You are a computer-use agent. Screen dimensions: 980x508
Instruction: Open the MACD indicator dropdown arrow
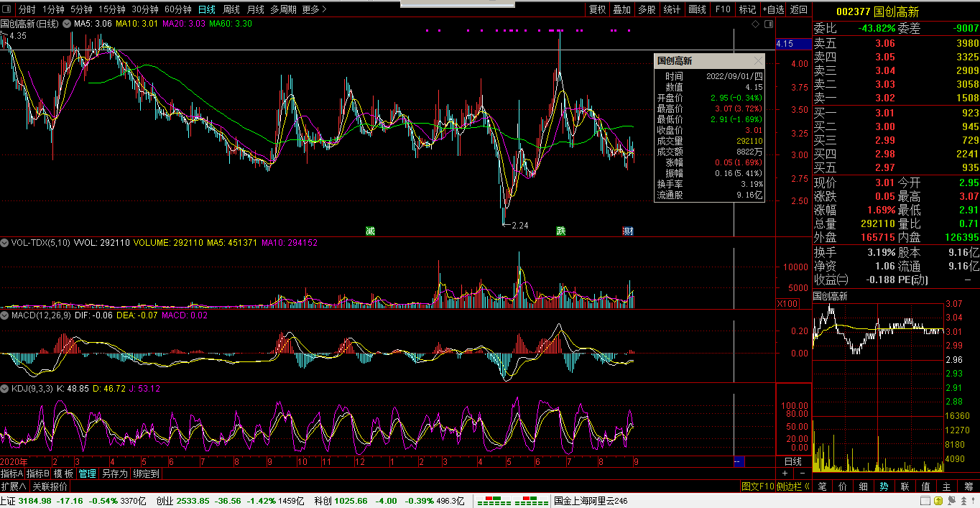coord(5,315)
